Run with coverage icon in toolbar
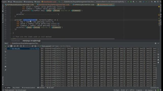The width and height of the screenshot is (163, 91). pyautogui.click(x=133, y=2)
